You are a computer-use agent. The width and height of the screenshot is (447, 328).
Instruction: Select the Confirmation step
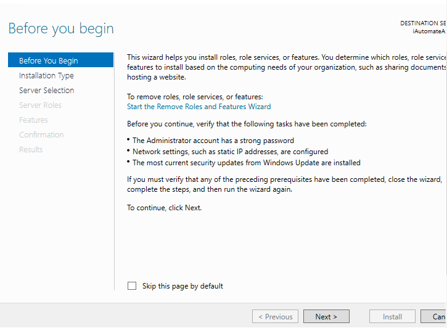coord(41,134)
